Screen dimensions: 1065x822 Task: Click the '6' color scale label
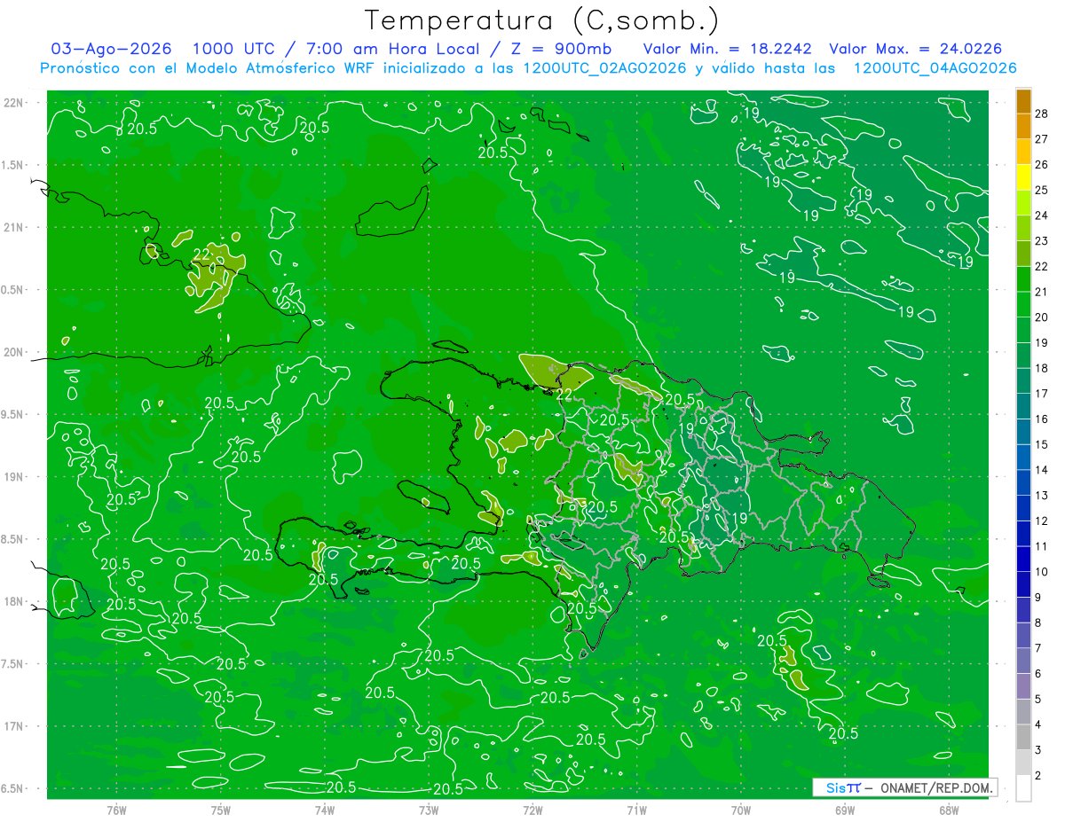(1039, 674)
